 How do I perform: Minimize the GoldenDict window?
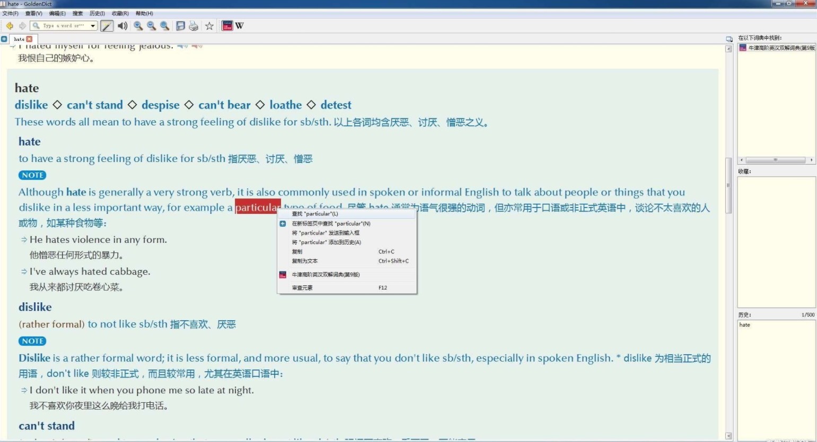pyautogui.click(x=778, y=3)
